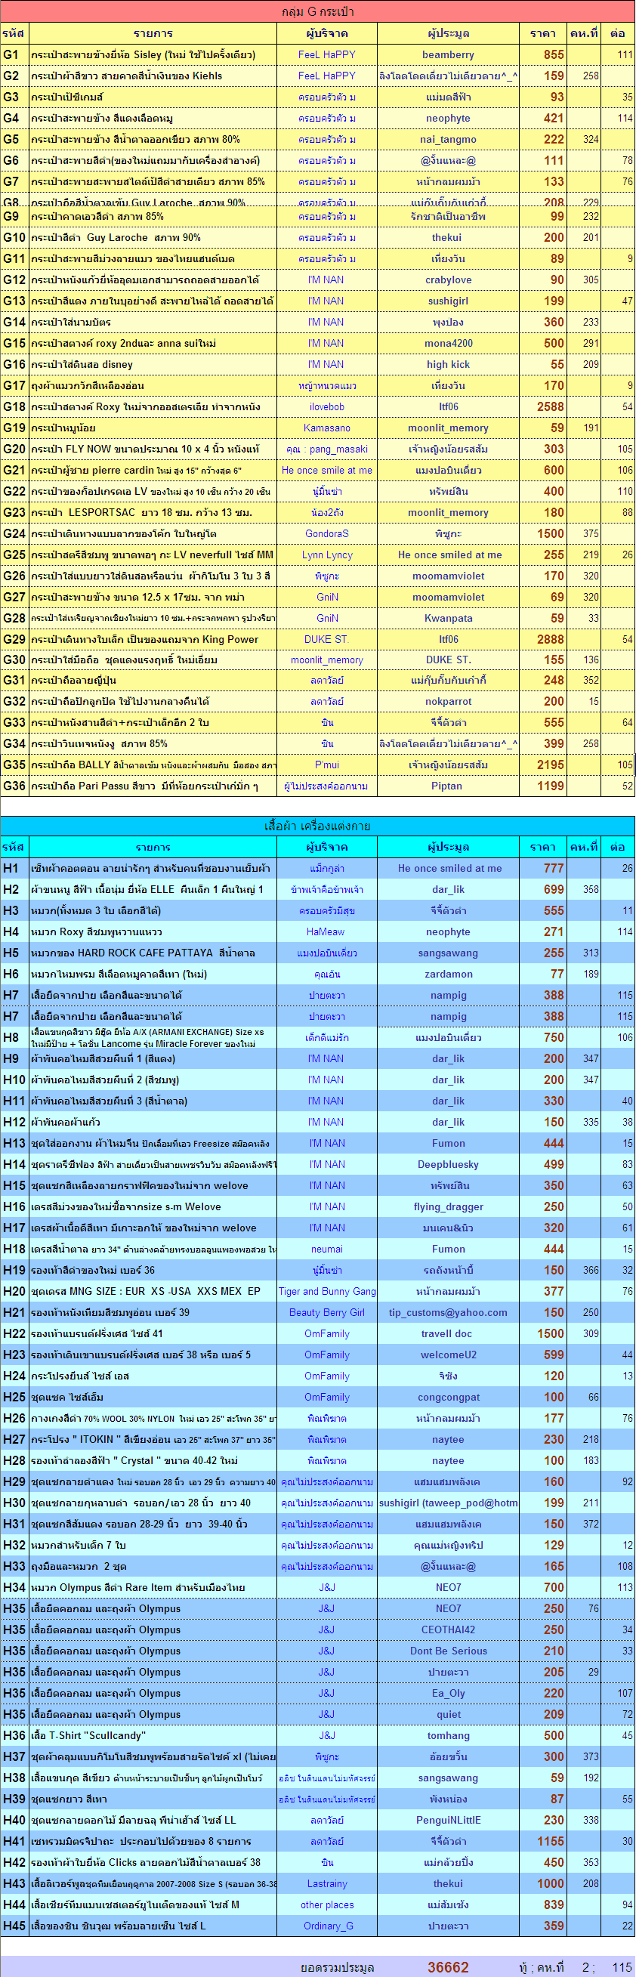
Task: Click the 'กลุ่ม G กระเป๋า' table title
Action: point(317,11)
